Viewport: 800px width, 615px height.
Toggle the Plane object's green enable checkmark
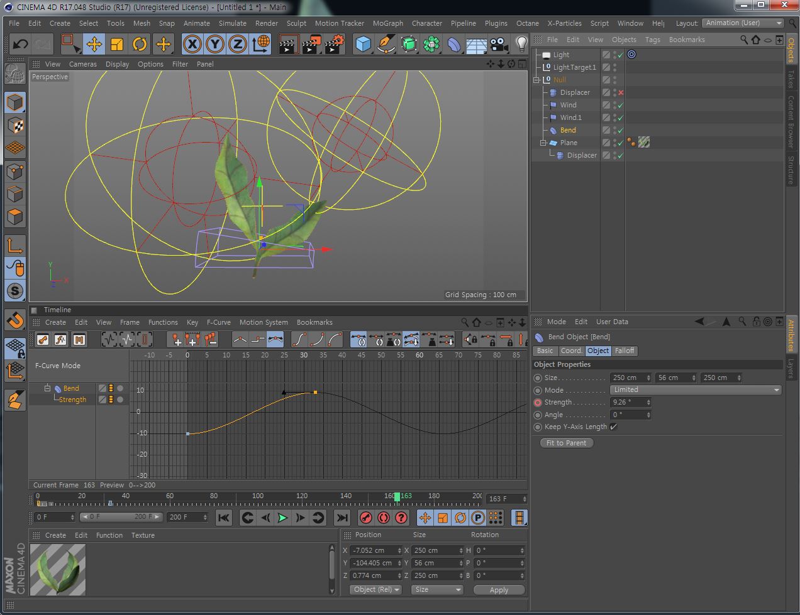(x=621, y=143)
